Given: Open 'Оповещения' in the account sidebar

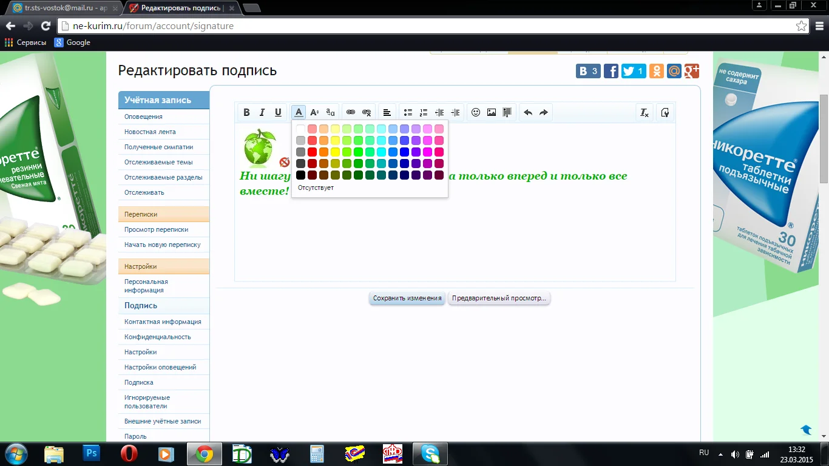Looking at the screenshot, I should pyautogui.click(x=143, y=116).
